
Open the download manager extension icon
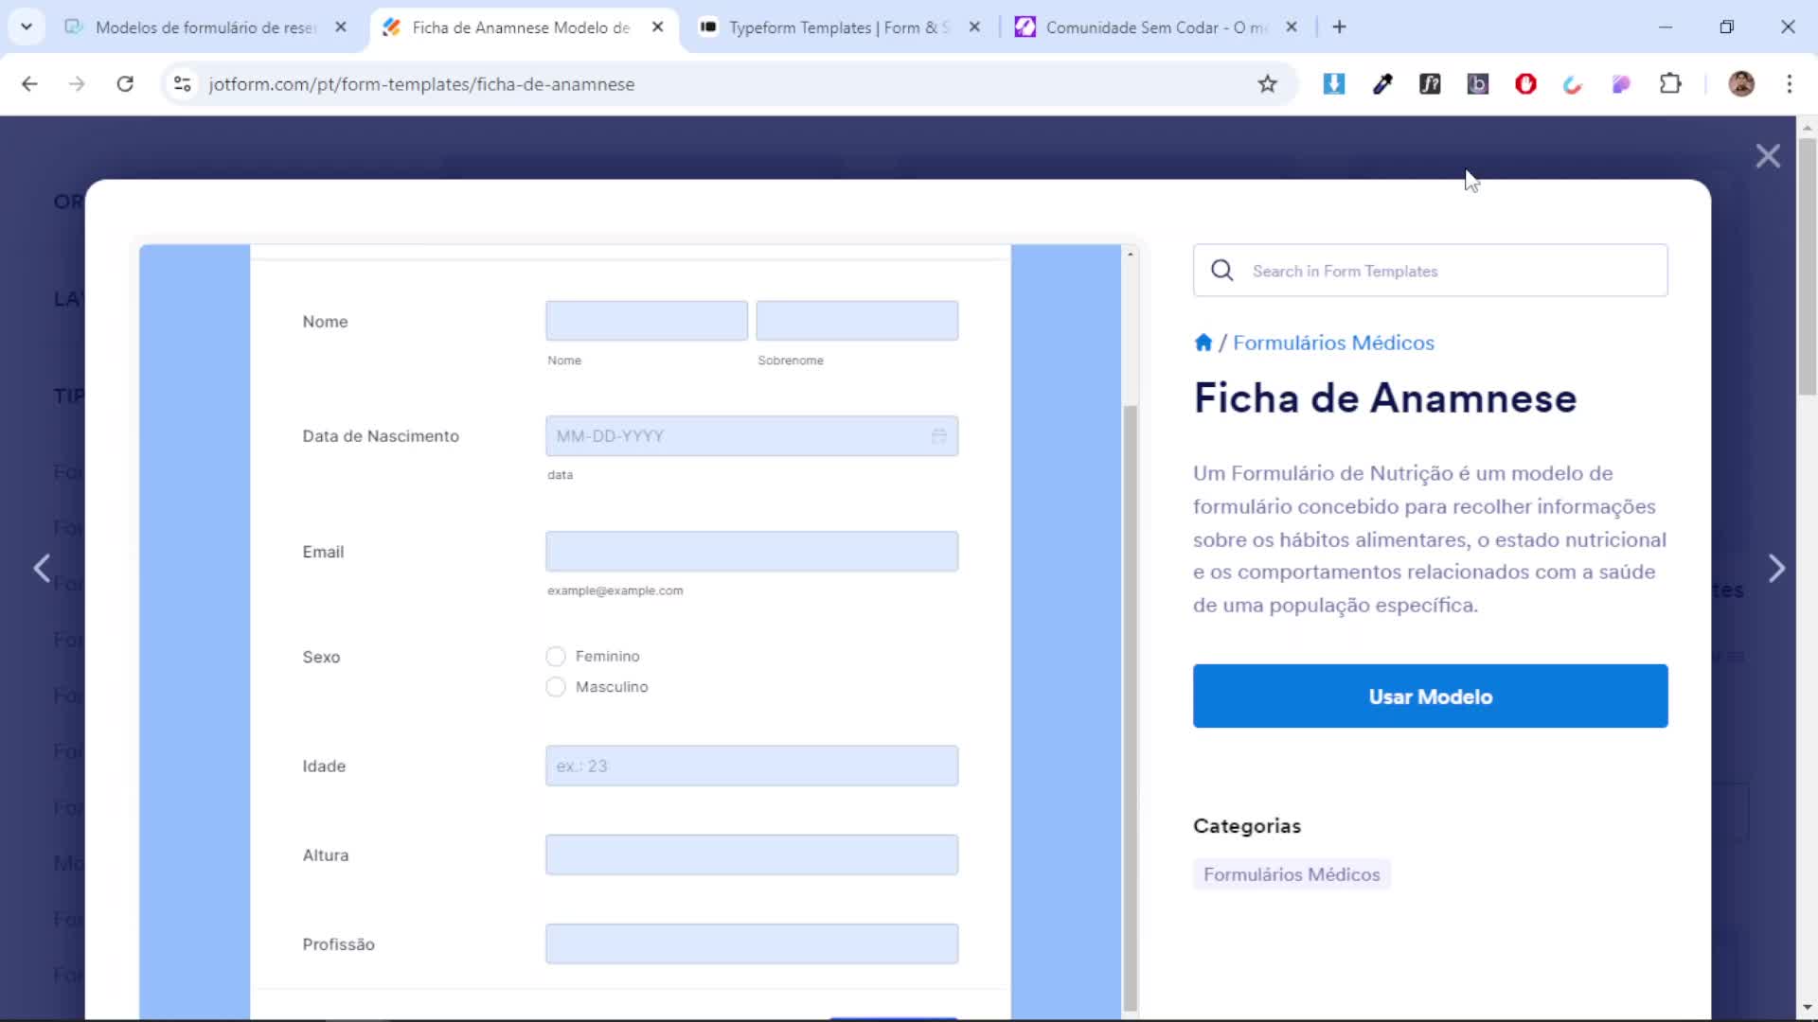pyautogui.click(x=1334, y=84)
